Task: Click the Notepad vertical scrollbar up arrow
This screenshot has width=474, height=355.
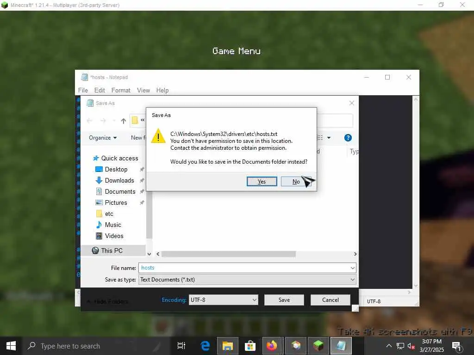Action: click(x=416, y=99)
